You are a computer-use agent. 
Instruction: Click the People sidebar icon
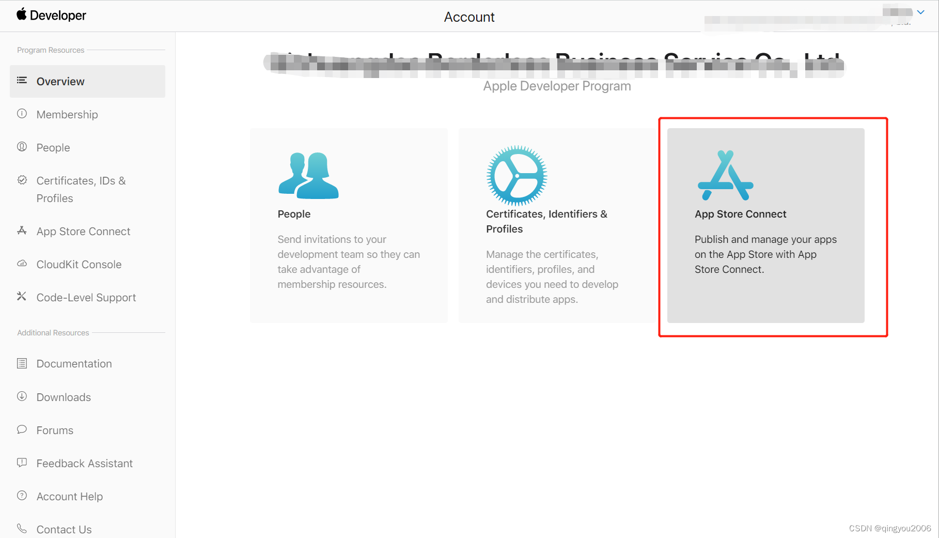[22, 146]
